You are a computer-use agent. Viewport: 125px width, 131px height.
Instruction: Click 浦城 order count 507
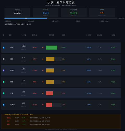23,58
